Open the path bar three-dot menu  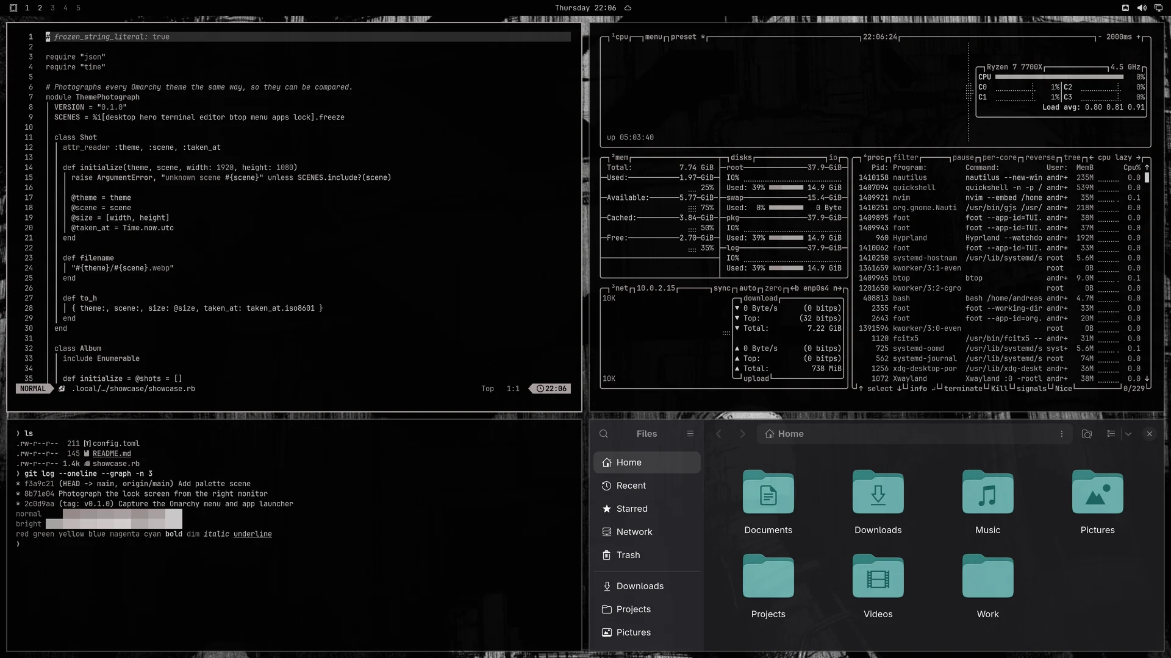pyautogui.click(x=1062, y=434)
